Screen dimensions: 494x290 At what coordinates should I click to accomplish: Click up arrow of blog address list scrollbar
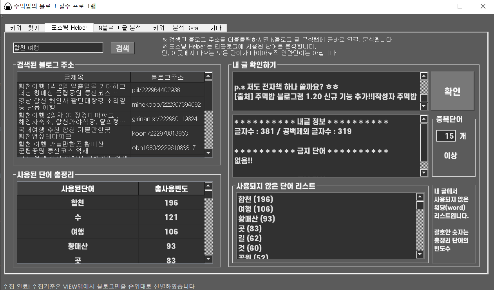[x=208, y=76]
